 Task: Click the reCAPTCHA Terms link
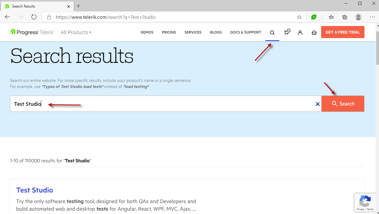pyautogui.click(x=370, y=209)
